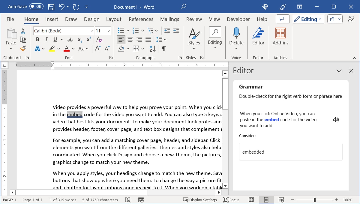Image resolution: width=360 pixels, height=204 pixels.
Task: Toggle Italic formatting
Action: point(46,40)
